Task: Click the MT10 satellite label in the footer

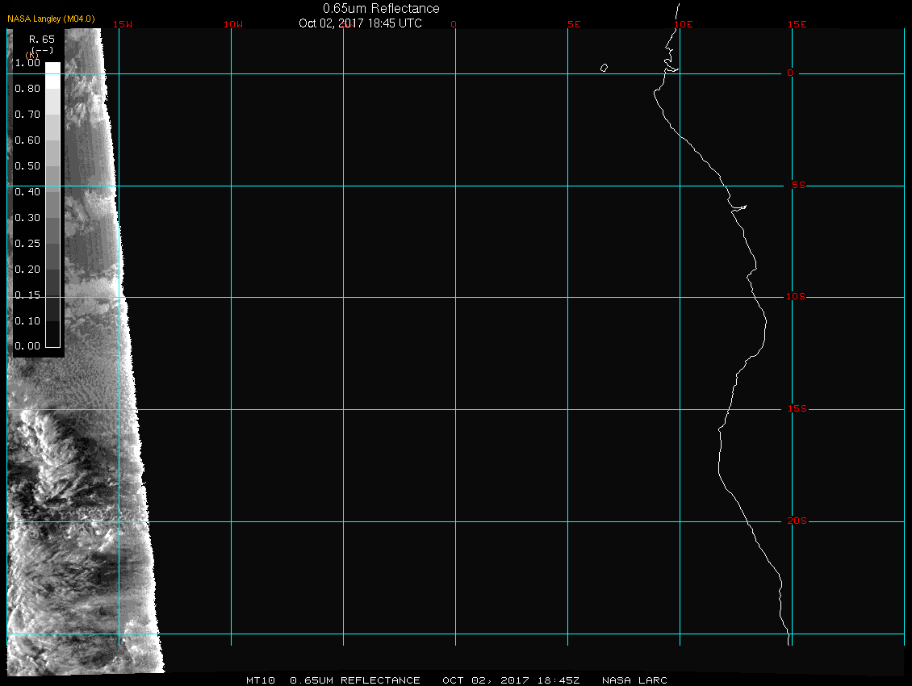Action: [x=261, y=680]
